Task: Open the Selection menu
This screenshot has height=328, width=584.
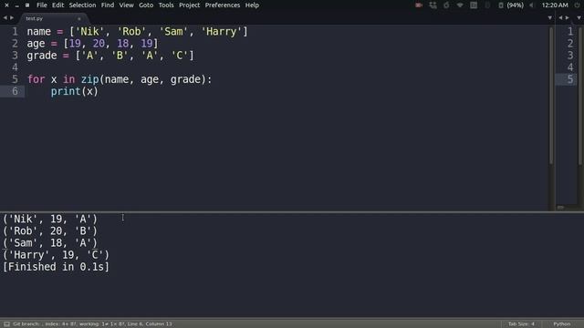Action: coord(82,5)
